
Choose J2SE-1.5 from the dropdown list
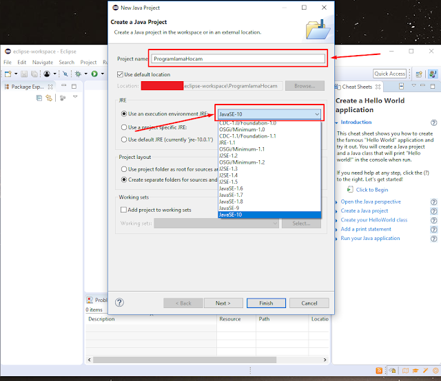tap(269, 182)
